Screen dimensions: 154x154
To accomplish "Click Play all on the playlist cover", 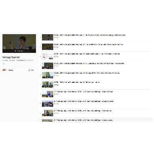I will 19,51.
